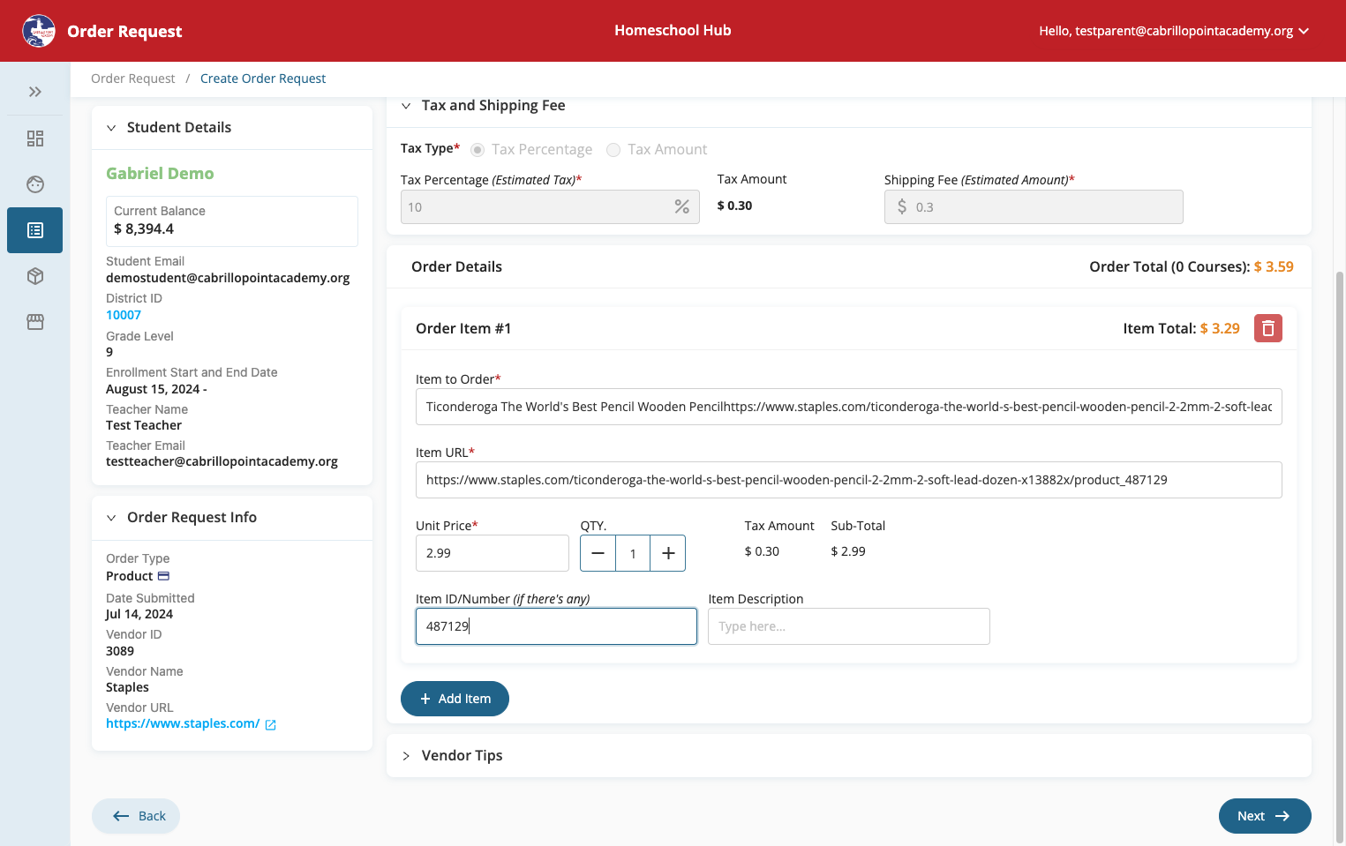The image size is (1346, 846).
Task: Collapse the Tax and Shipping Fee section
Action: tap(406, 106)
